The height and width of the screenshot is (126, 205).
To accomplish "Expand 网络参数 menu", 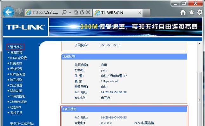I will [x=16, y=63].
